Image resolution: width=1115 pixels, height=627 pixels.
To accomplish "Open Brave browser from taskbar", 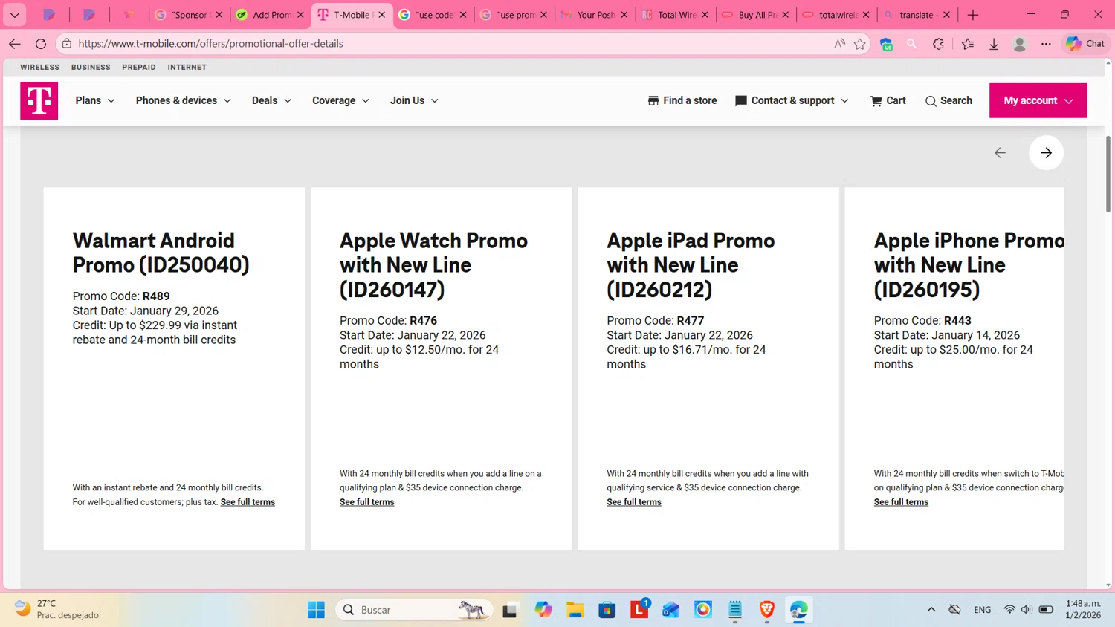I will tap(767, 610).
